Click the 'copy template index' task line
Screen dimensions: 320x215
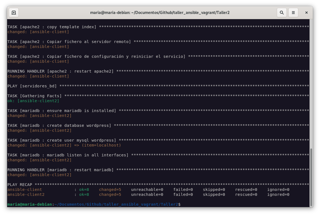pyautogui.click(x=52, y=27)
